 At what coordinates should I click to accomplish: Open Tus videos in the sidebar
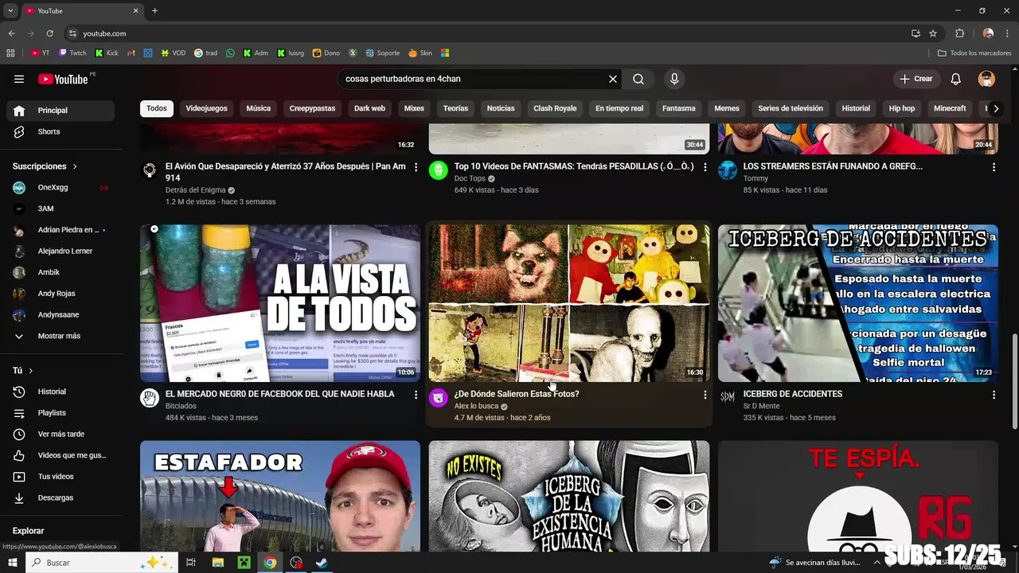click(x=61, y=477)
